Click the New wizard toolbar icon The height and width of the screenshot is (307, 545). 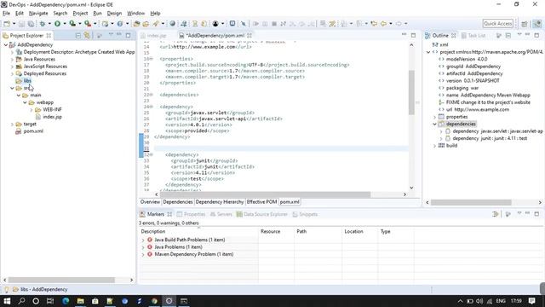coord(7,24)
